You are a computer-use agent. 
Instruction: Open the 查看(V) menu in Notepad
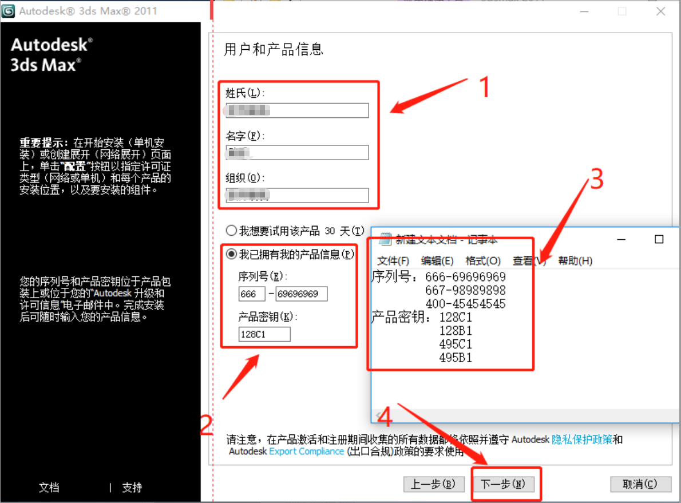point(526,261)
